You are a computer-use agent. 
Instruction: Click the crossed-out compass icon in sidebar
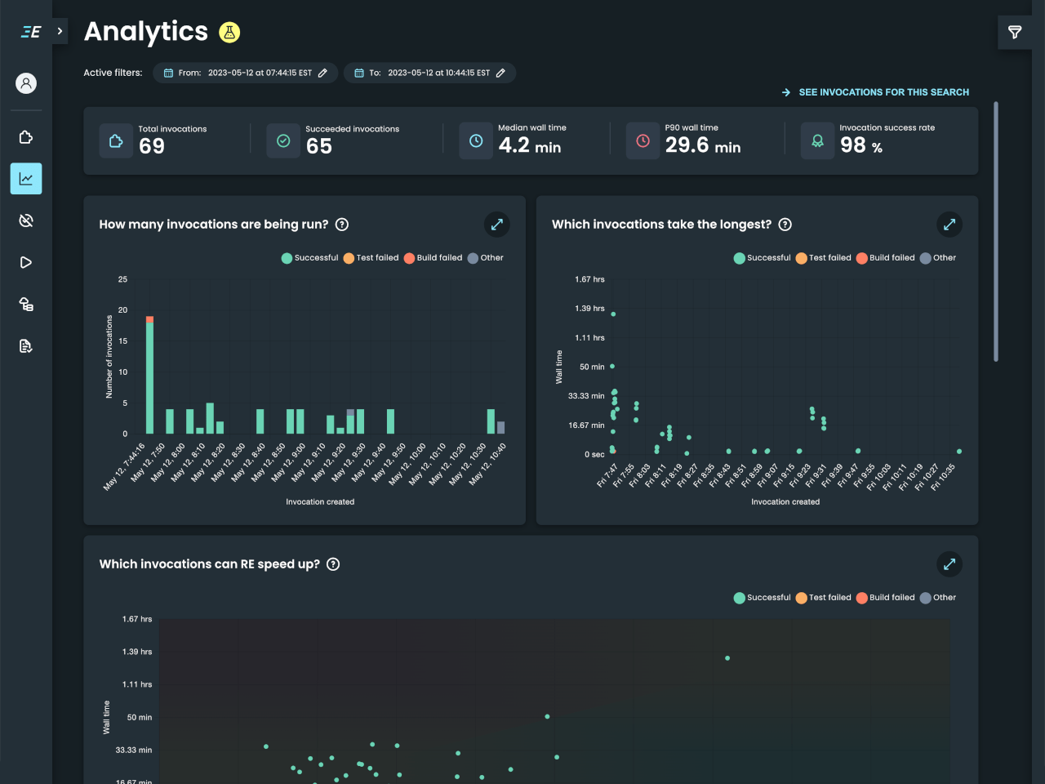(25, 220)
